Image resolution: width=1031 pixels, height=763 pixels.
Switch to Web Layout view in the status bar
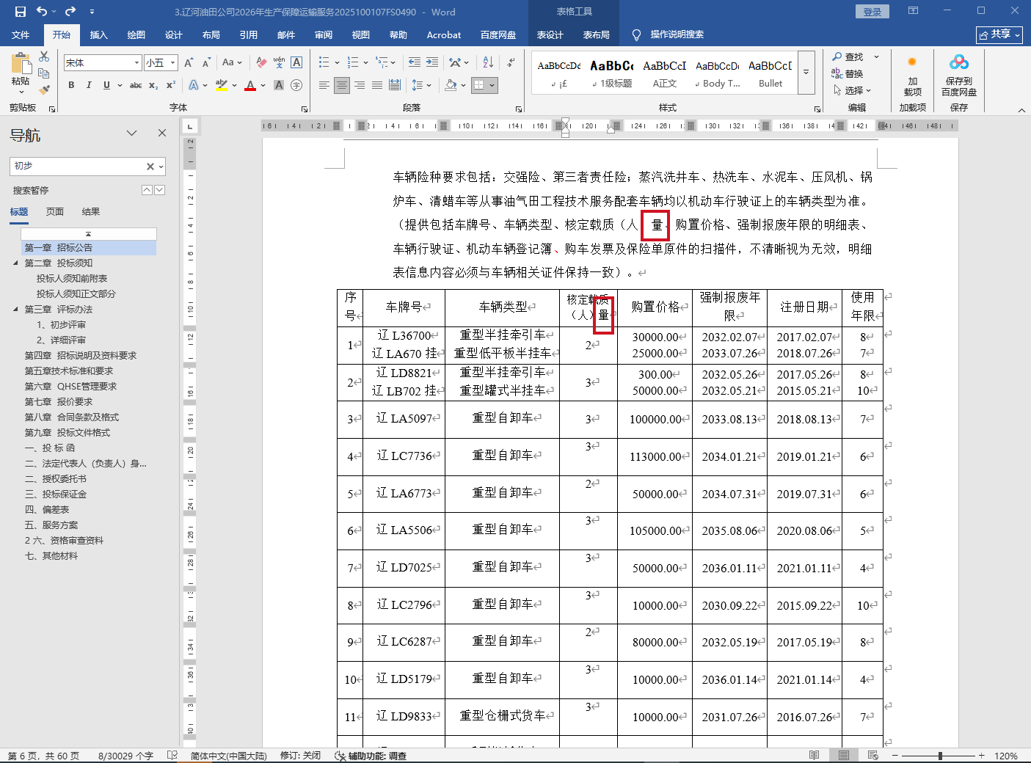872,755
